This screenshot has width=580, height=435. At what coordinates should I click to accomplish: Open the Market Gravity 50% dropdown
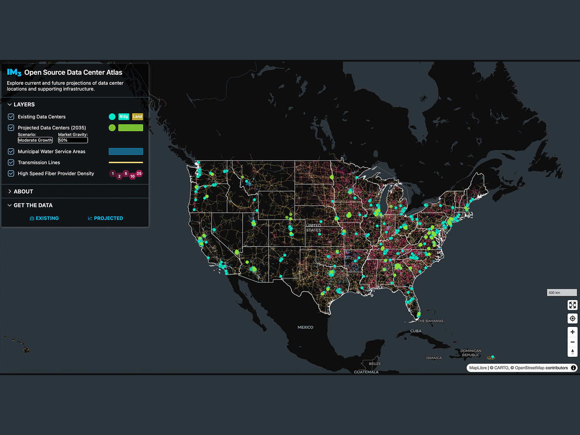(72, 140)
